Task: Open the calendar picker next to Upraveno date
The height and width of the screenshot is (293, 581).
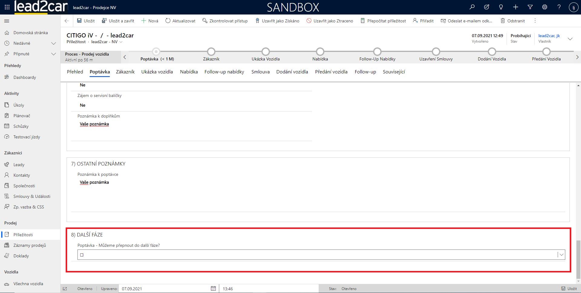Action: [213, 288]
